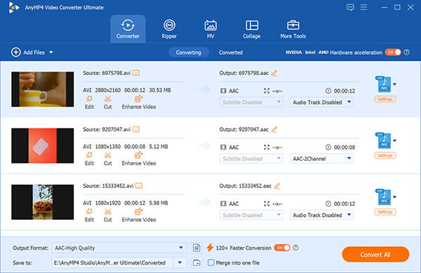Open audio track dropdown for 15333452.aac
The width and height of the screenshot is (421, 273).
click(x=321, y=215)
